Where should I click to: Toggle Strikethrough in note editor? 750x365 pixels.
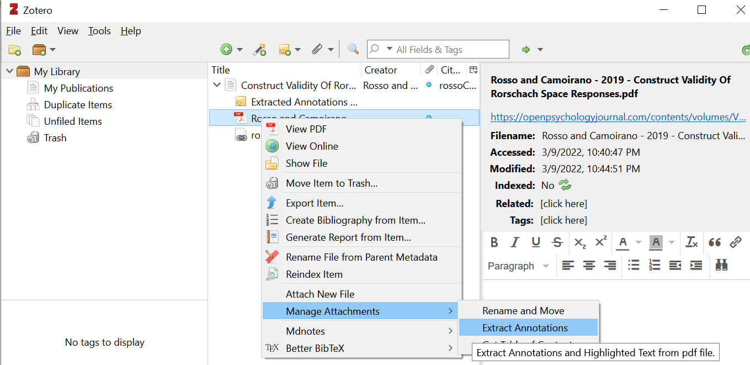pyautogui.click(x=557, y=242)
